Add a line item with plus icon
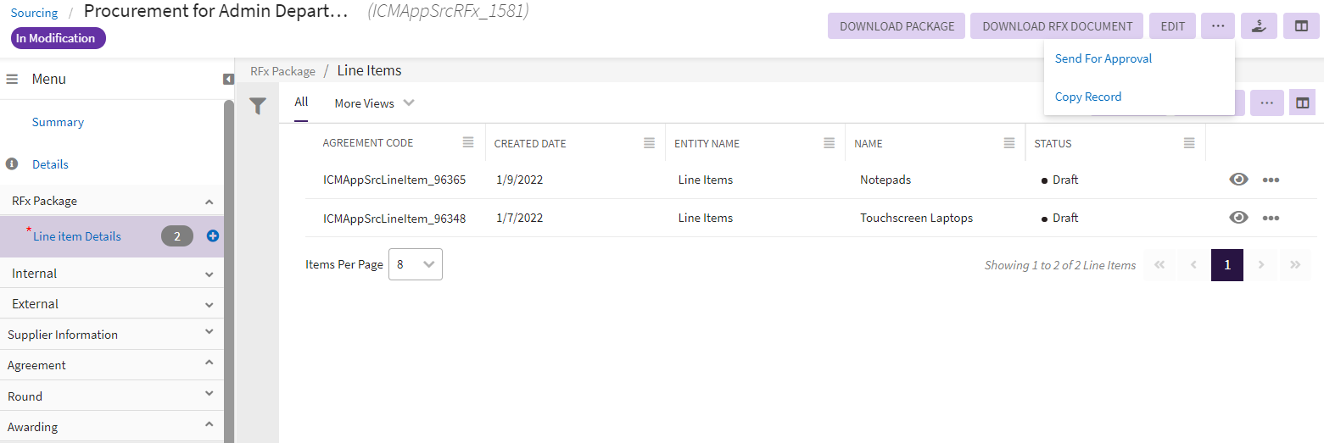Image resolution: width=1324 pixels, height=443 pixels. 213,236
